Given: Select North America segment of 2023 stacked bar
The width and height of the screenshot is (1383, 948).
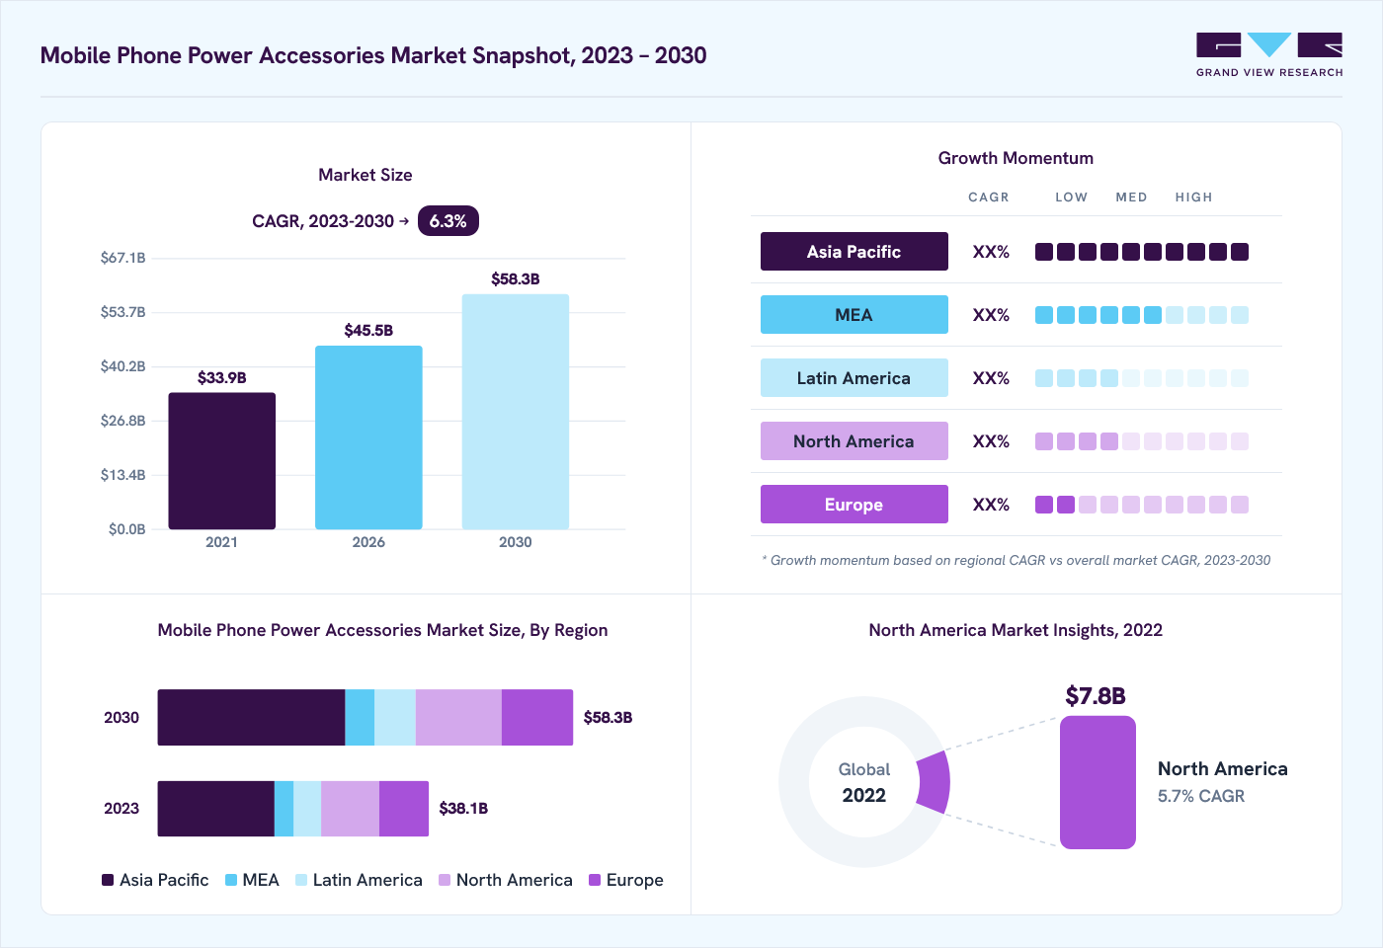Looking at the screenshot, I should pos(350,809).
